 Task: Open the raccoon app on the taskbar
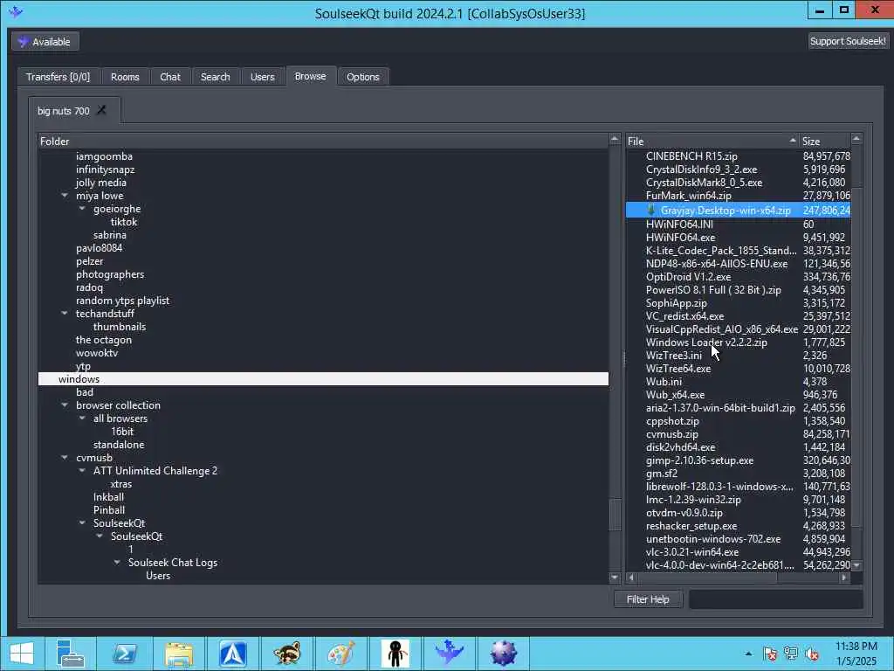[286, 654]
